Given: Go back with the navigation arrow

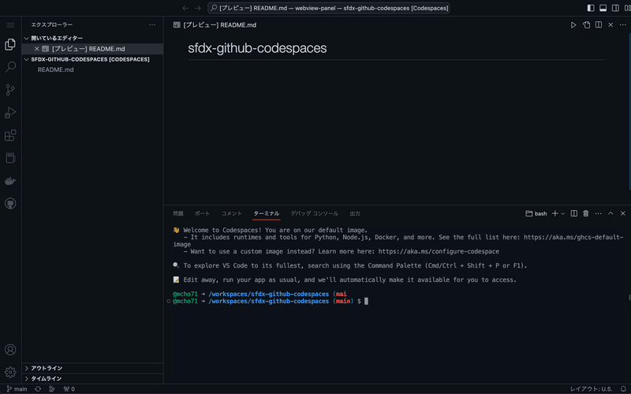Looking at the screenshot, I should tap(185, 8).
